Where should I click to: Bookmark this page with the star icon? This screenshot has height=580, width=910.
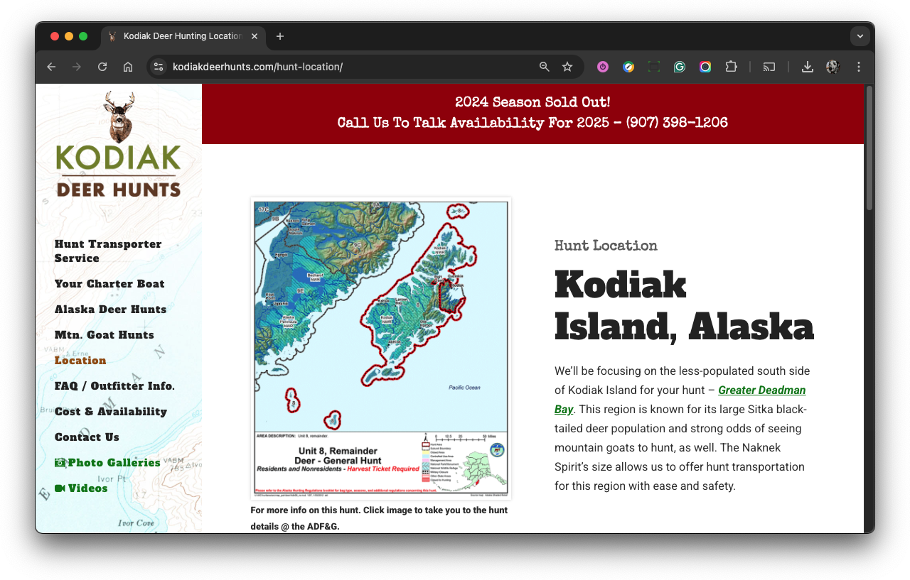point(567,67)
